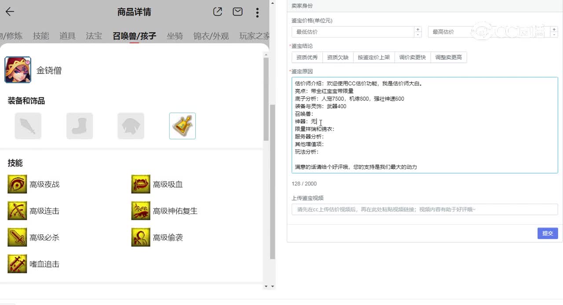Open the message envelope icon
Image resolution: width=563 pixels, height=305 pixels.
click(238, 12)
